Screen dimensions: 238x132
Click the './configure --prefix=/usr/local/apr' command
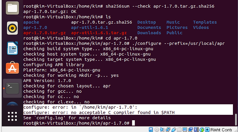178,44
